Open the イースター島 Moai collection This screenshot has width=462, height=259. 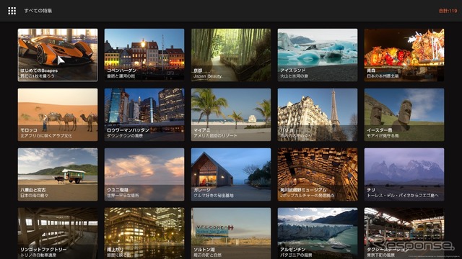pyautogui.click(x=404, y=115)
